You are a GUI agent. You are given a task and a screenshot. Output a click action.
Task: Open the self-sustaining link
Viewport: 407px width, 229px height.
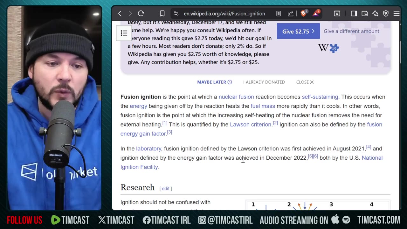click(320, 97)
